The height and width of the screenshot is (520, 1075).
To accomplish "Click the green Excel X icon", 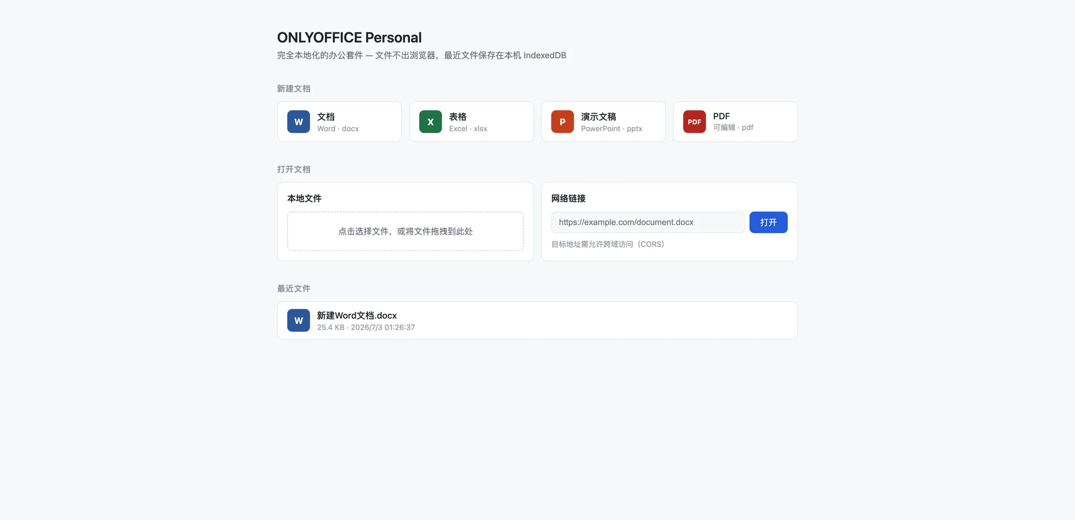I will [x=431, y=122].
